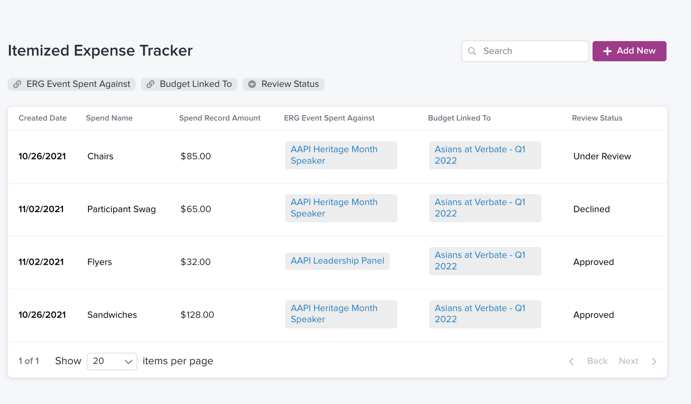
Task: Open the Review Status filter chip
Action: pos(283,84)
